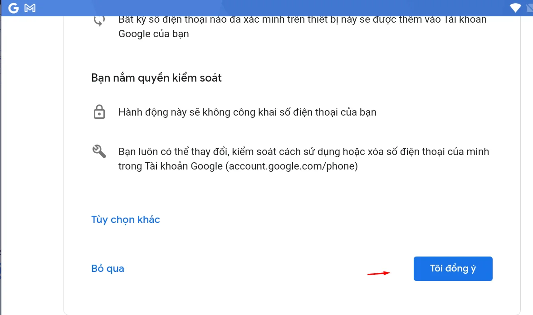
Task: Click the wrench settings icon
Action: (99, 151)
